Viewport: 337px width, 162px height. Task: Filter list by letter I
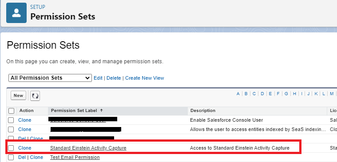click(x=302, y=94)
